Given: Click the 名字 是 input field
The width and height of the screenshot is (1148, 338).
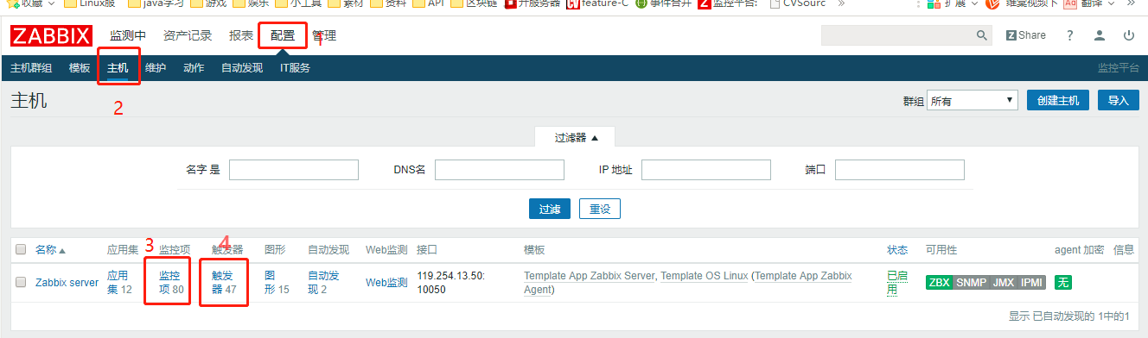Looking at the screenshot, I should [294, 170].
